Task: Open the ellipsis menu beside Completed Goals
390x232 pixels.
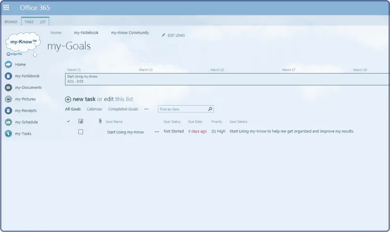Action: (x=146, y=109)
